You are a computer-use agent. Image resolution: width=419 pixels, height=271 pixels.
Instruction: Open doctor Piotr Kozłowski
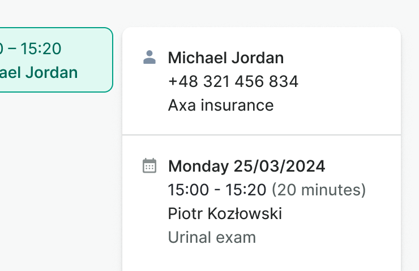(x=225, y=213)
